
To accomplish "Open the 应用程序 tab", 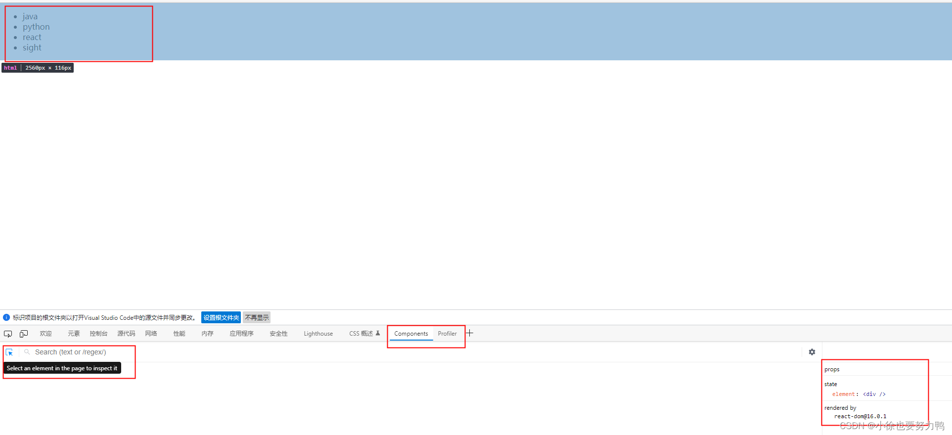I will [x=241, y=334].
